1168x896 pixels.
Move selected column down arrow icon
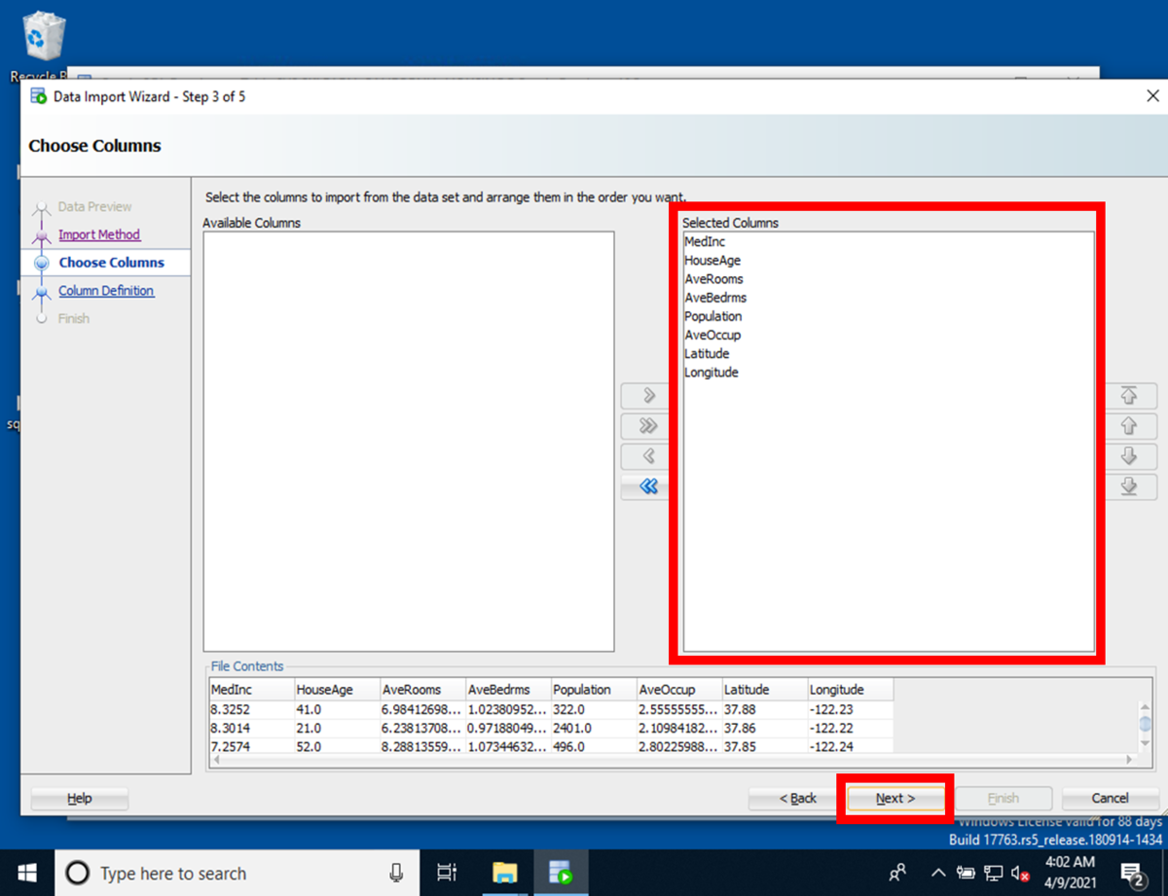1129,456
